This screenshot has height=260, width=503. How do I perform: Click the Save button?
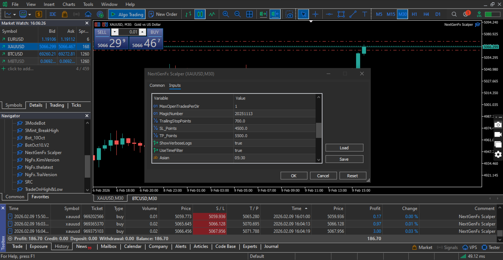[344, 159]
